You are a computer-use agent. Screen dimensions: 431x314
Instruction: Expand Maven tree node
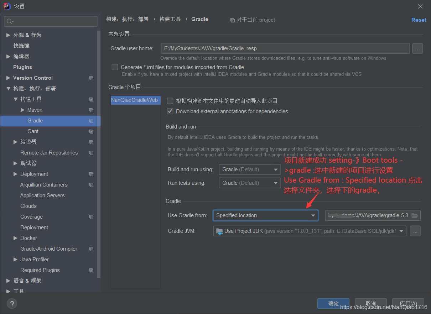click(x=22, y=110)
